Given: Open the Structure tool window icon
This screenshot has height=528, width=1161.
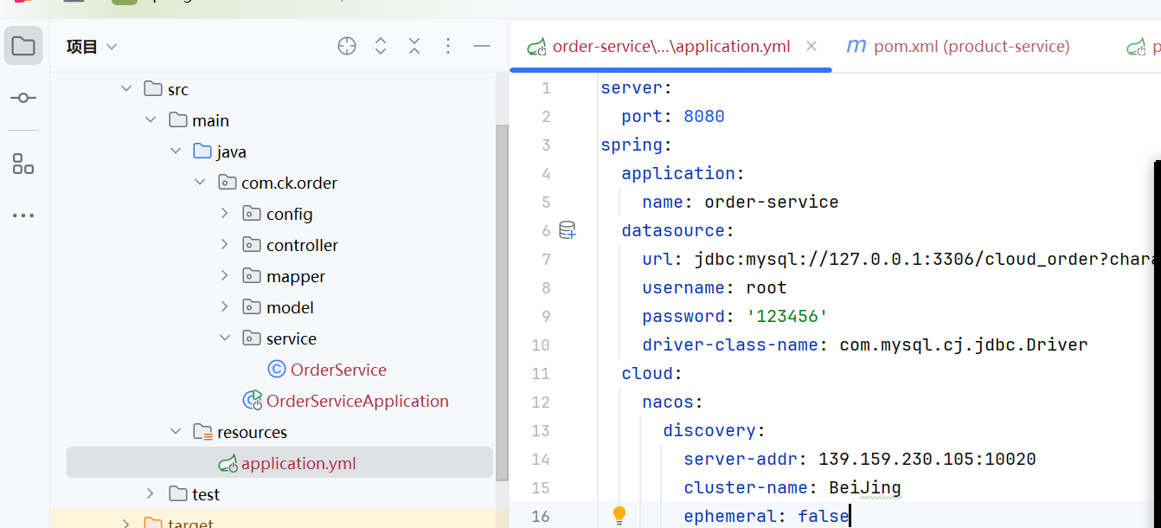Looking at the screenshot, I should (x=23, y=164).
